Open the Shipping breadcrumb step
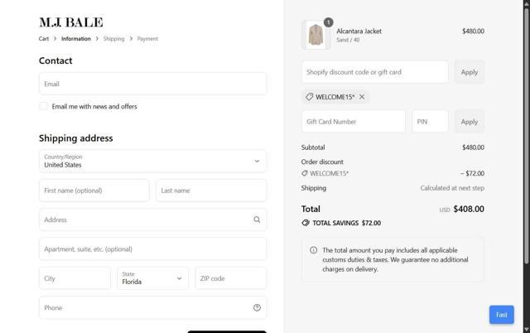 (114, 39)
